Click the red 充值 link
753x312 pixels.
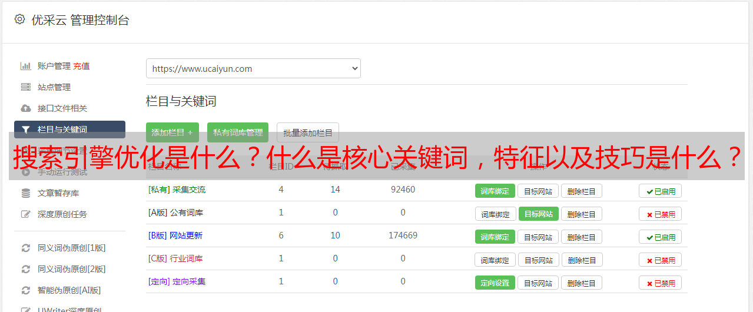[81, 66]
